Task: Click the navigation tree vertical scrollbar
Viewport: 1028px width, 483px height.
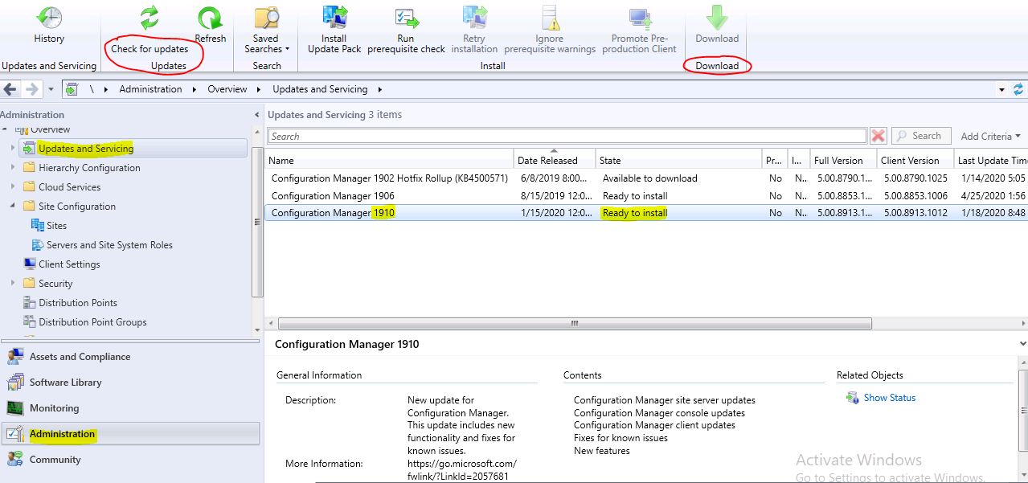Action: point(257,222)
